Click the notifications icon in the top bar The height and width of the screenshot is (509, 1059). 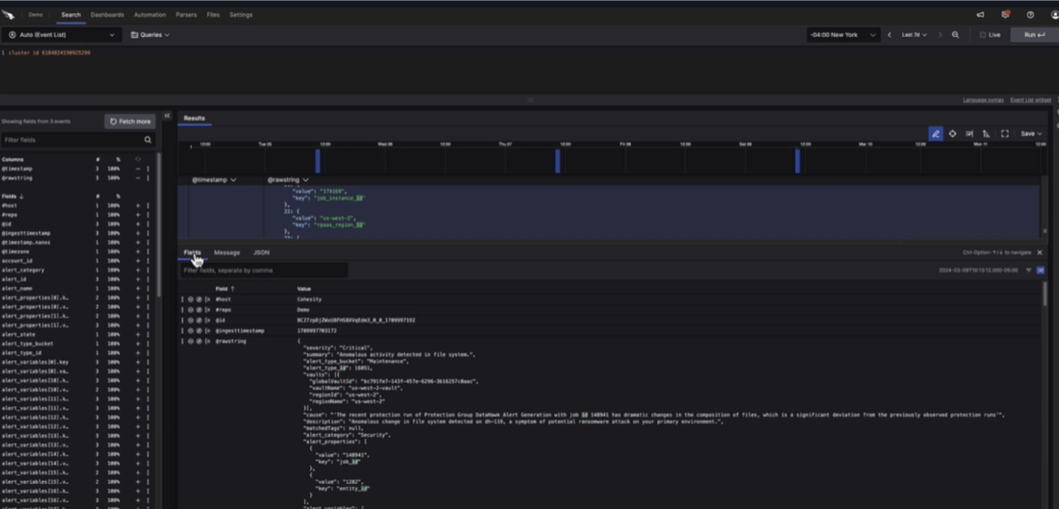pyautogui.click(x=1004, y=13)
